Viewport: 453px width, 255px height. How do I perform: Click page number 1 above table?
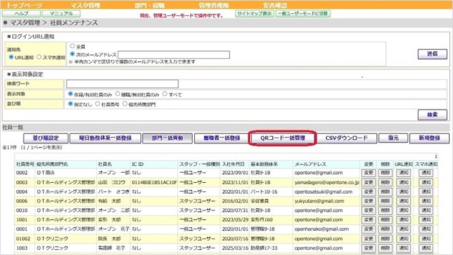click(x=436, y=156)
